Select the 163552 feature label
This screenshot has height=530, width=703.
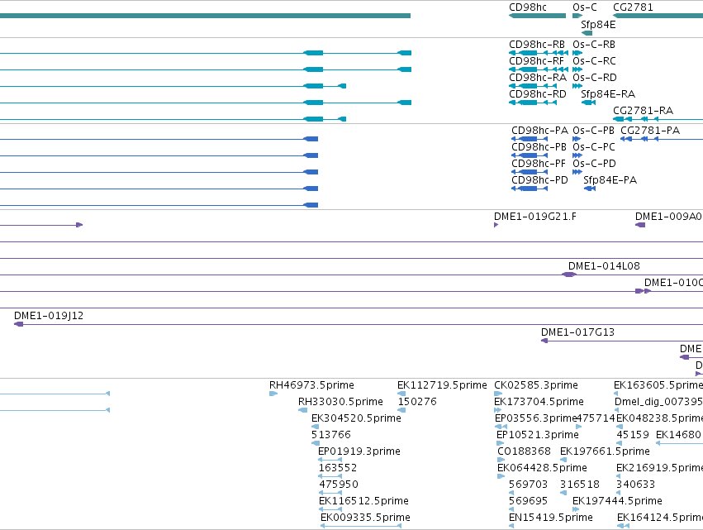coord(338,468)
